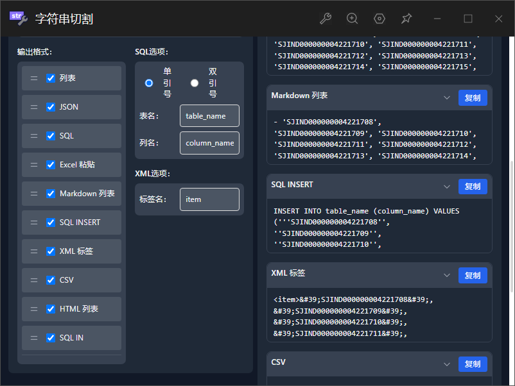Screen dimensions: 515x386
Task: Pin the window with the pushpin icon
Action: 406,19
